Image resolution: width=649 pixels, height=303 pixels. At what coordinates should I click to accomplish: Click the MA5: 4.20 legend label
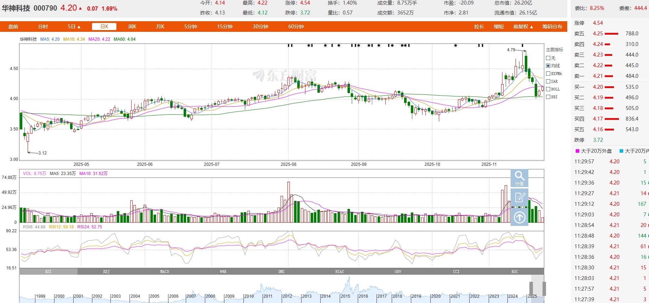[50, 39]
